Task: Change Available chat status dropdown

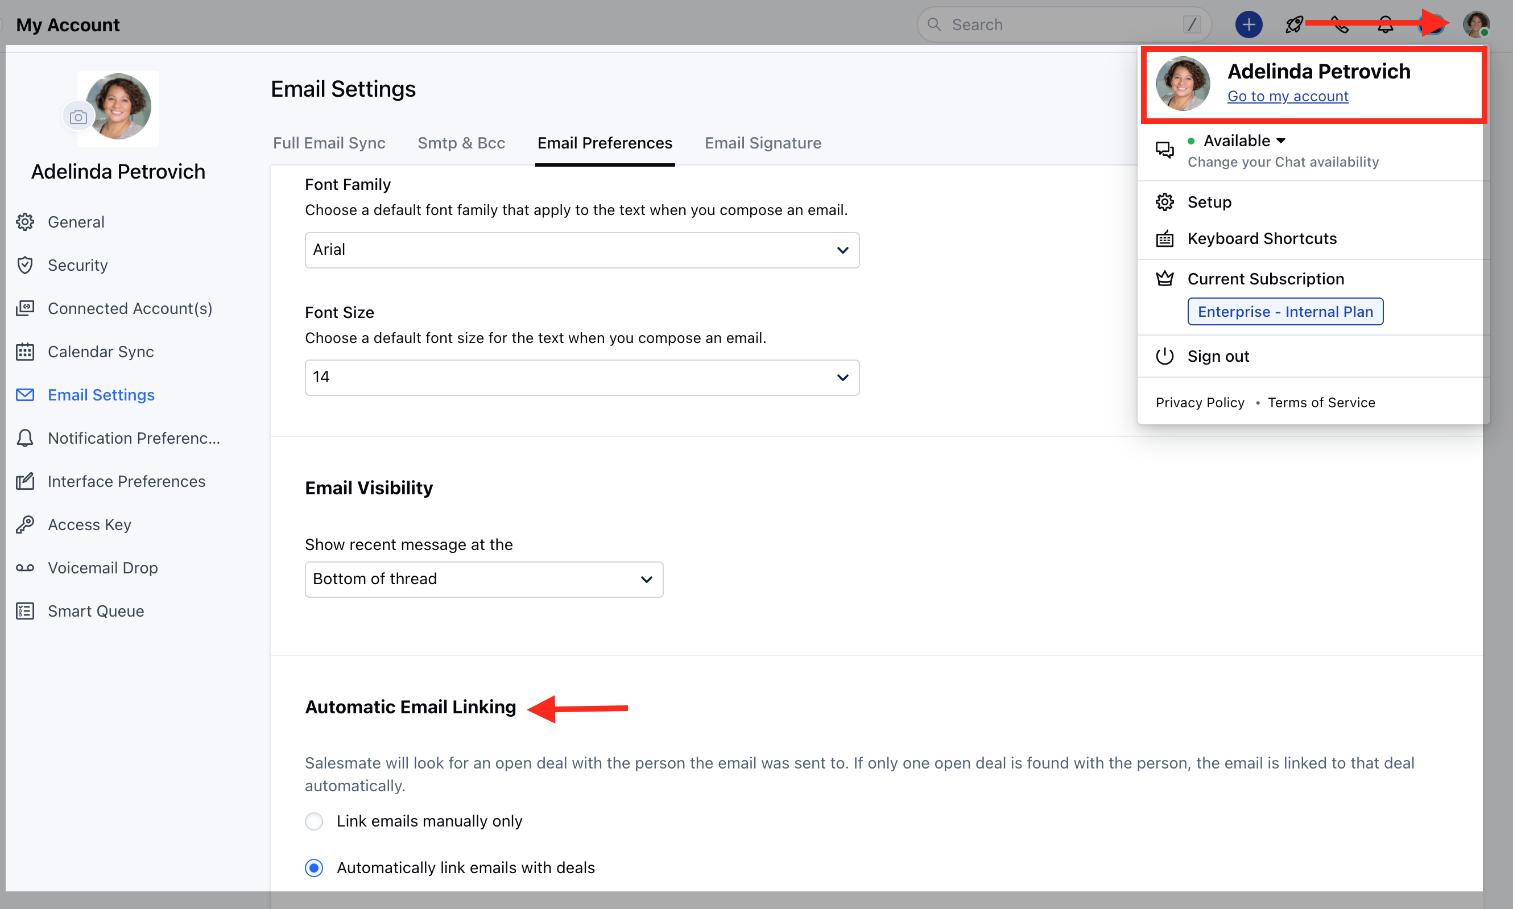Action: pyautogui.click(x=1243, y=141)
